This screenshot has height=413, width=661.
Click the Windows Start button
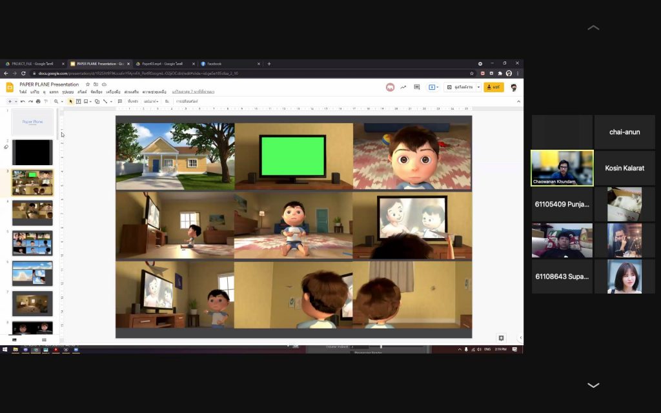[x=5, y=349]
